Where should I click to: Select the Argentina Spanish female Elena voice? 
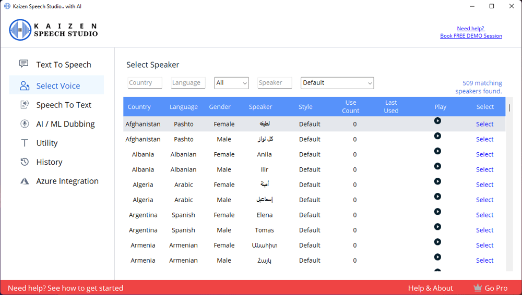pyautogui.click(x=484, y=215)
